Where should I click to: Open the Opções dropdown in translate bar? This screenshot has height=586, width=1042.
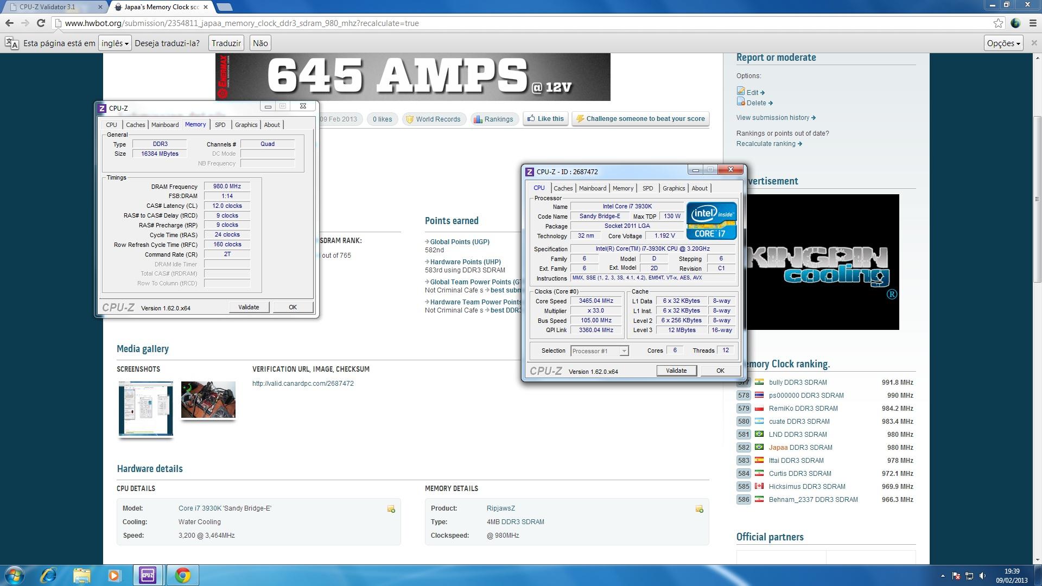[1003, 43]
